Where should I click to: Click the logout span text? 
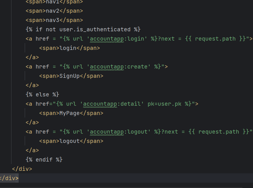point(70,141)
